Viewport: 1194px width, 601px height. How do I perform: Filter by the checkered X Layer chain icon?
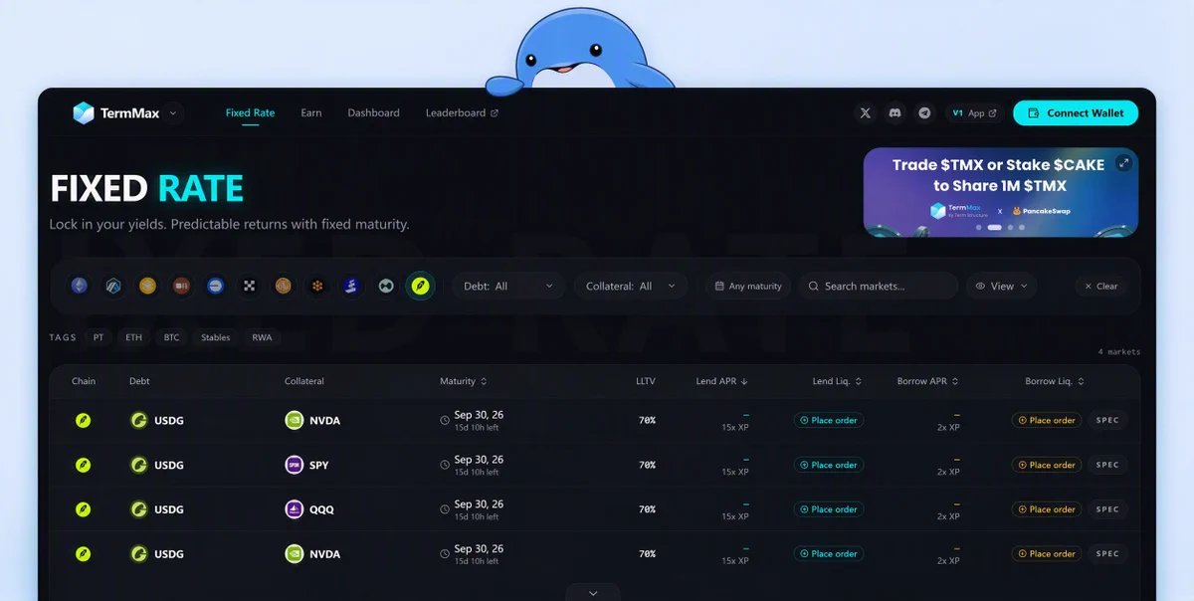pyautogui.click(x=249, y=286)
